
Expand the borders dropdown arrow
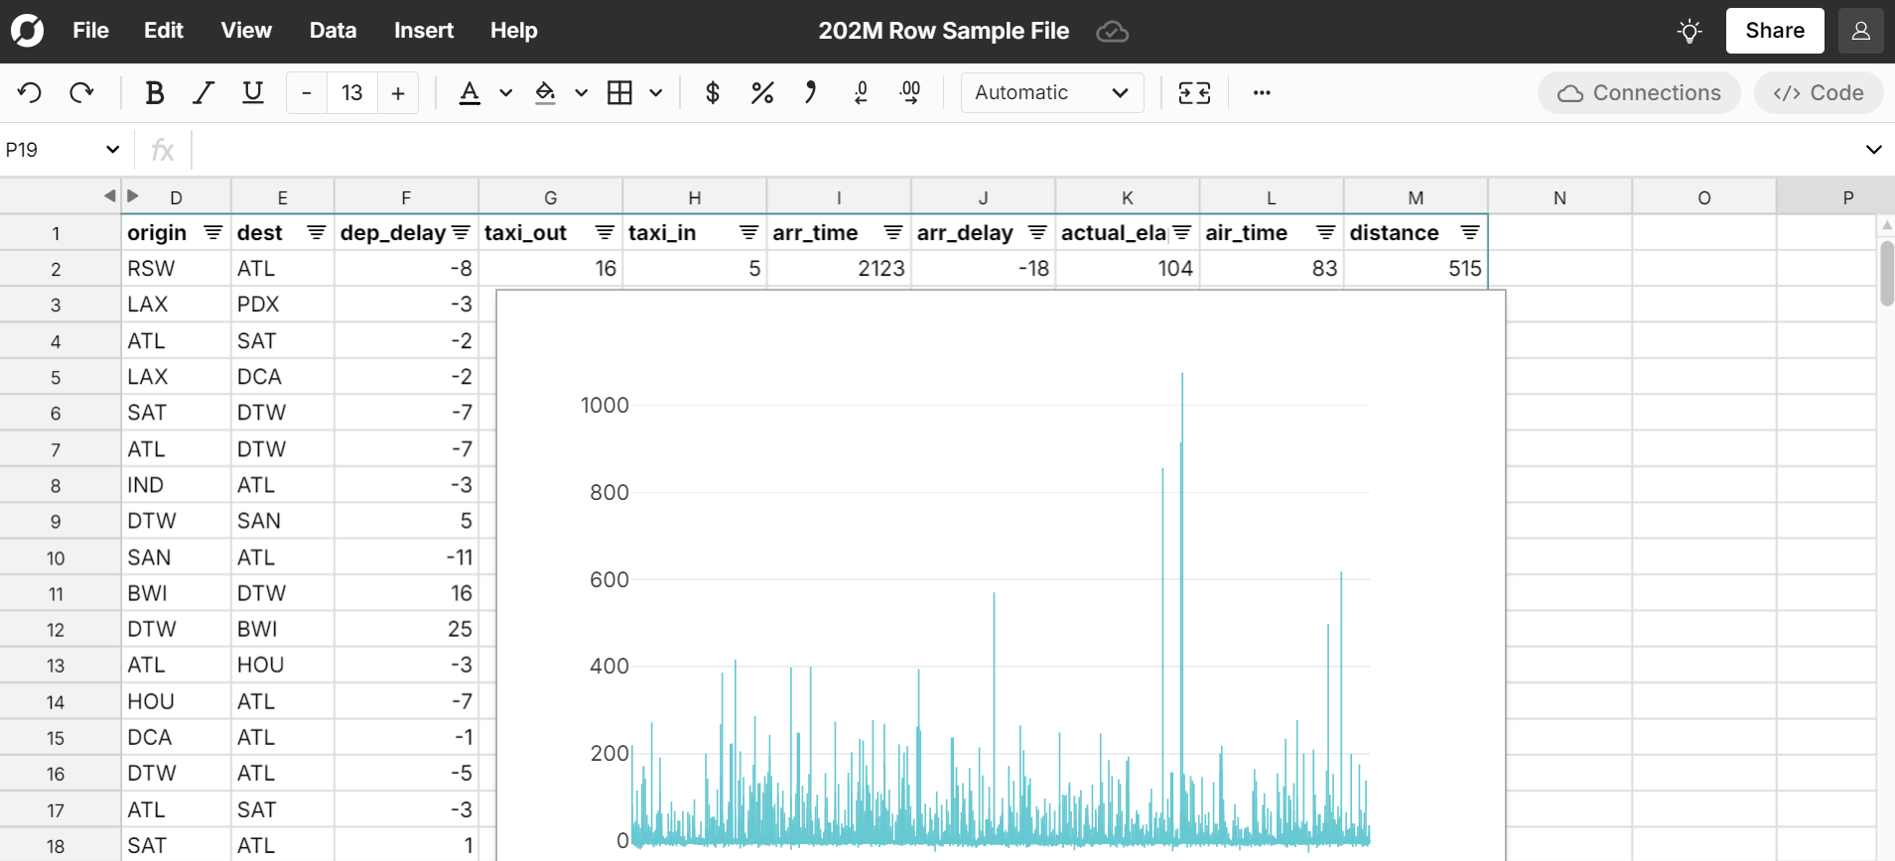(656, 93)
